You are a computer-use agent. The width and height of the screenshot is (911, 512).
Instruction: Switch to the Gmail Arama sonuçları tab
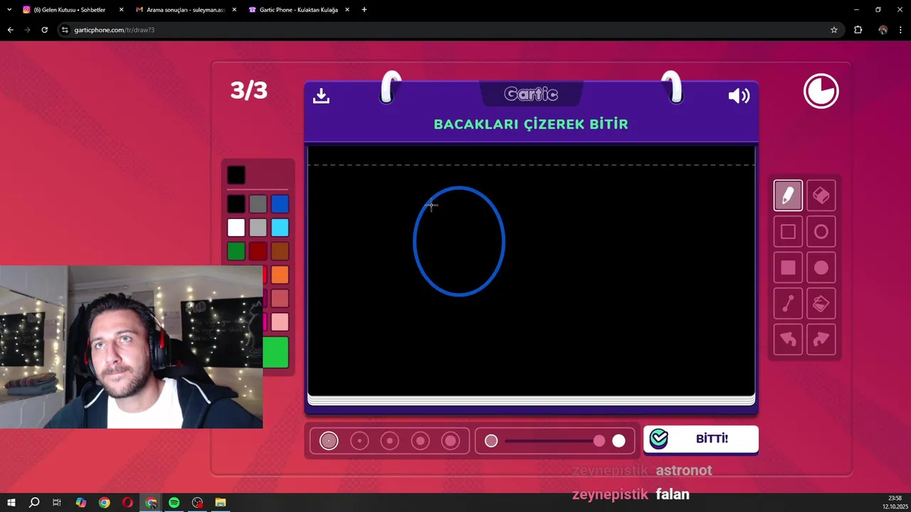coord(185,10)
